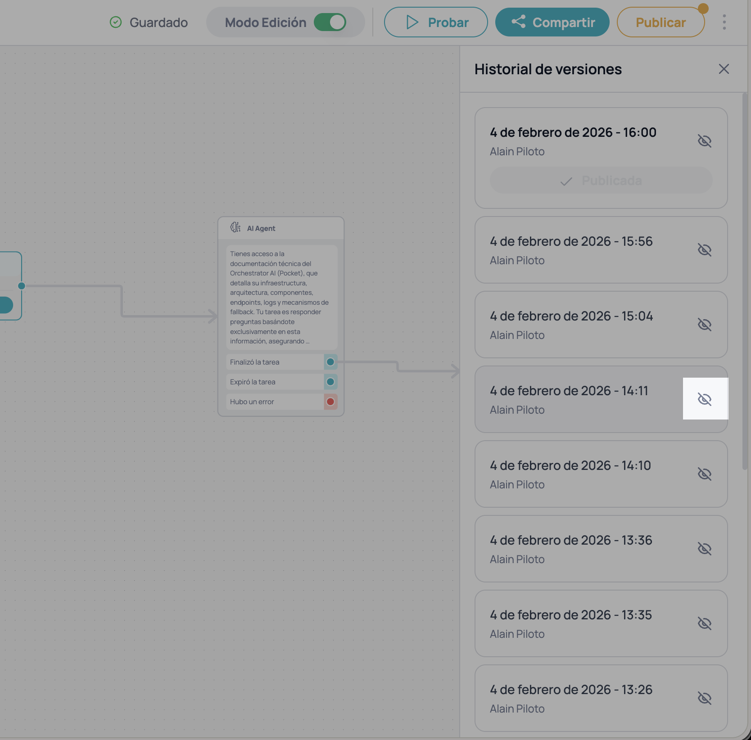Select version 4 de febrero 15:04

click(x=601, y=325)
